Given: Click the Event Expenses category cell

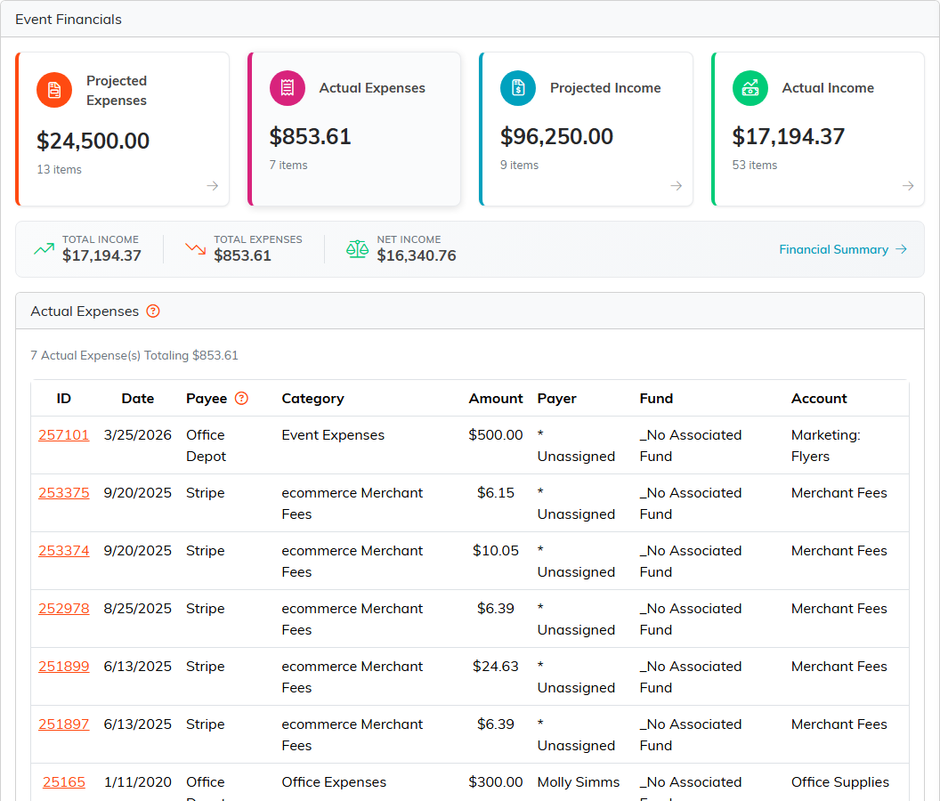Looking at the screenshot, I should click(x=333, y=434).
